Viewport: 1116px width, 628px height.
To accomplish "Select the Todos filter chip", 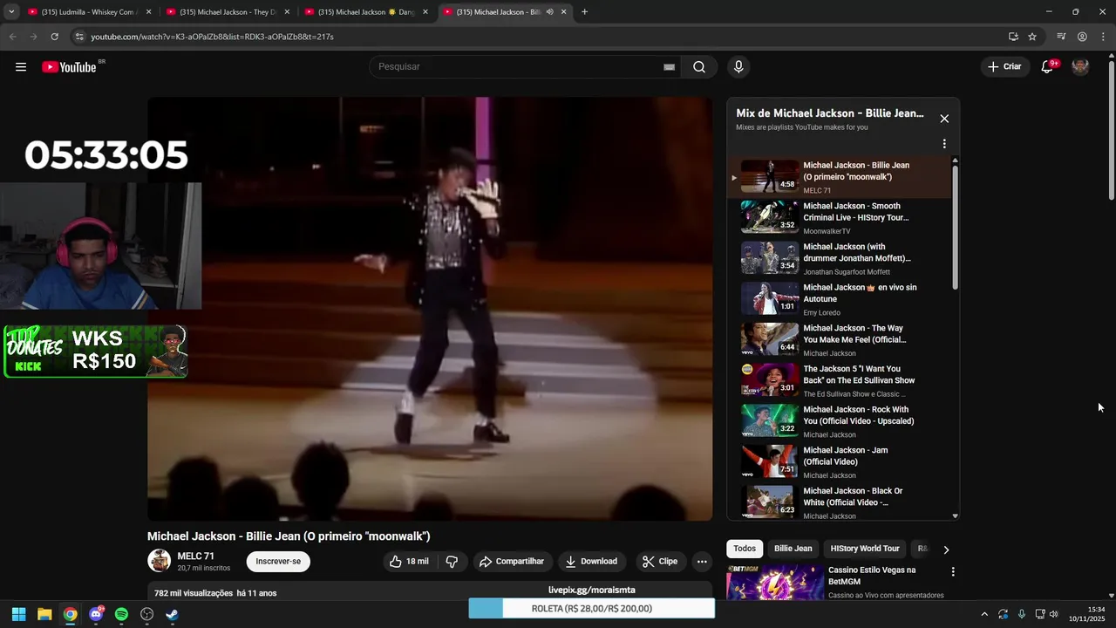I will 745,549.
